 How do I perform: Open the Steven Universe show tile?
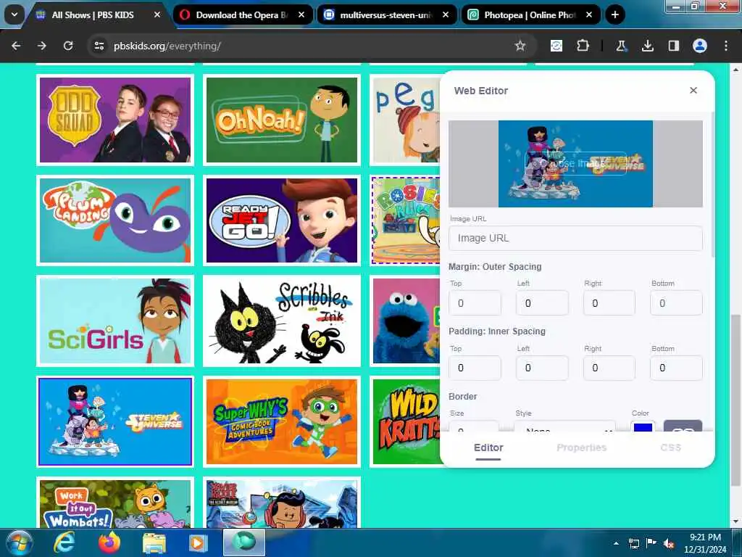click(x=115, y=421)
